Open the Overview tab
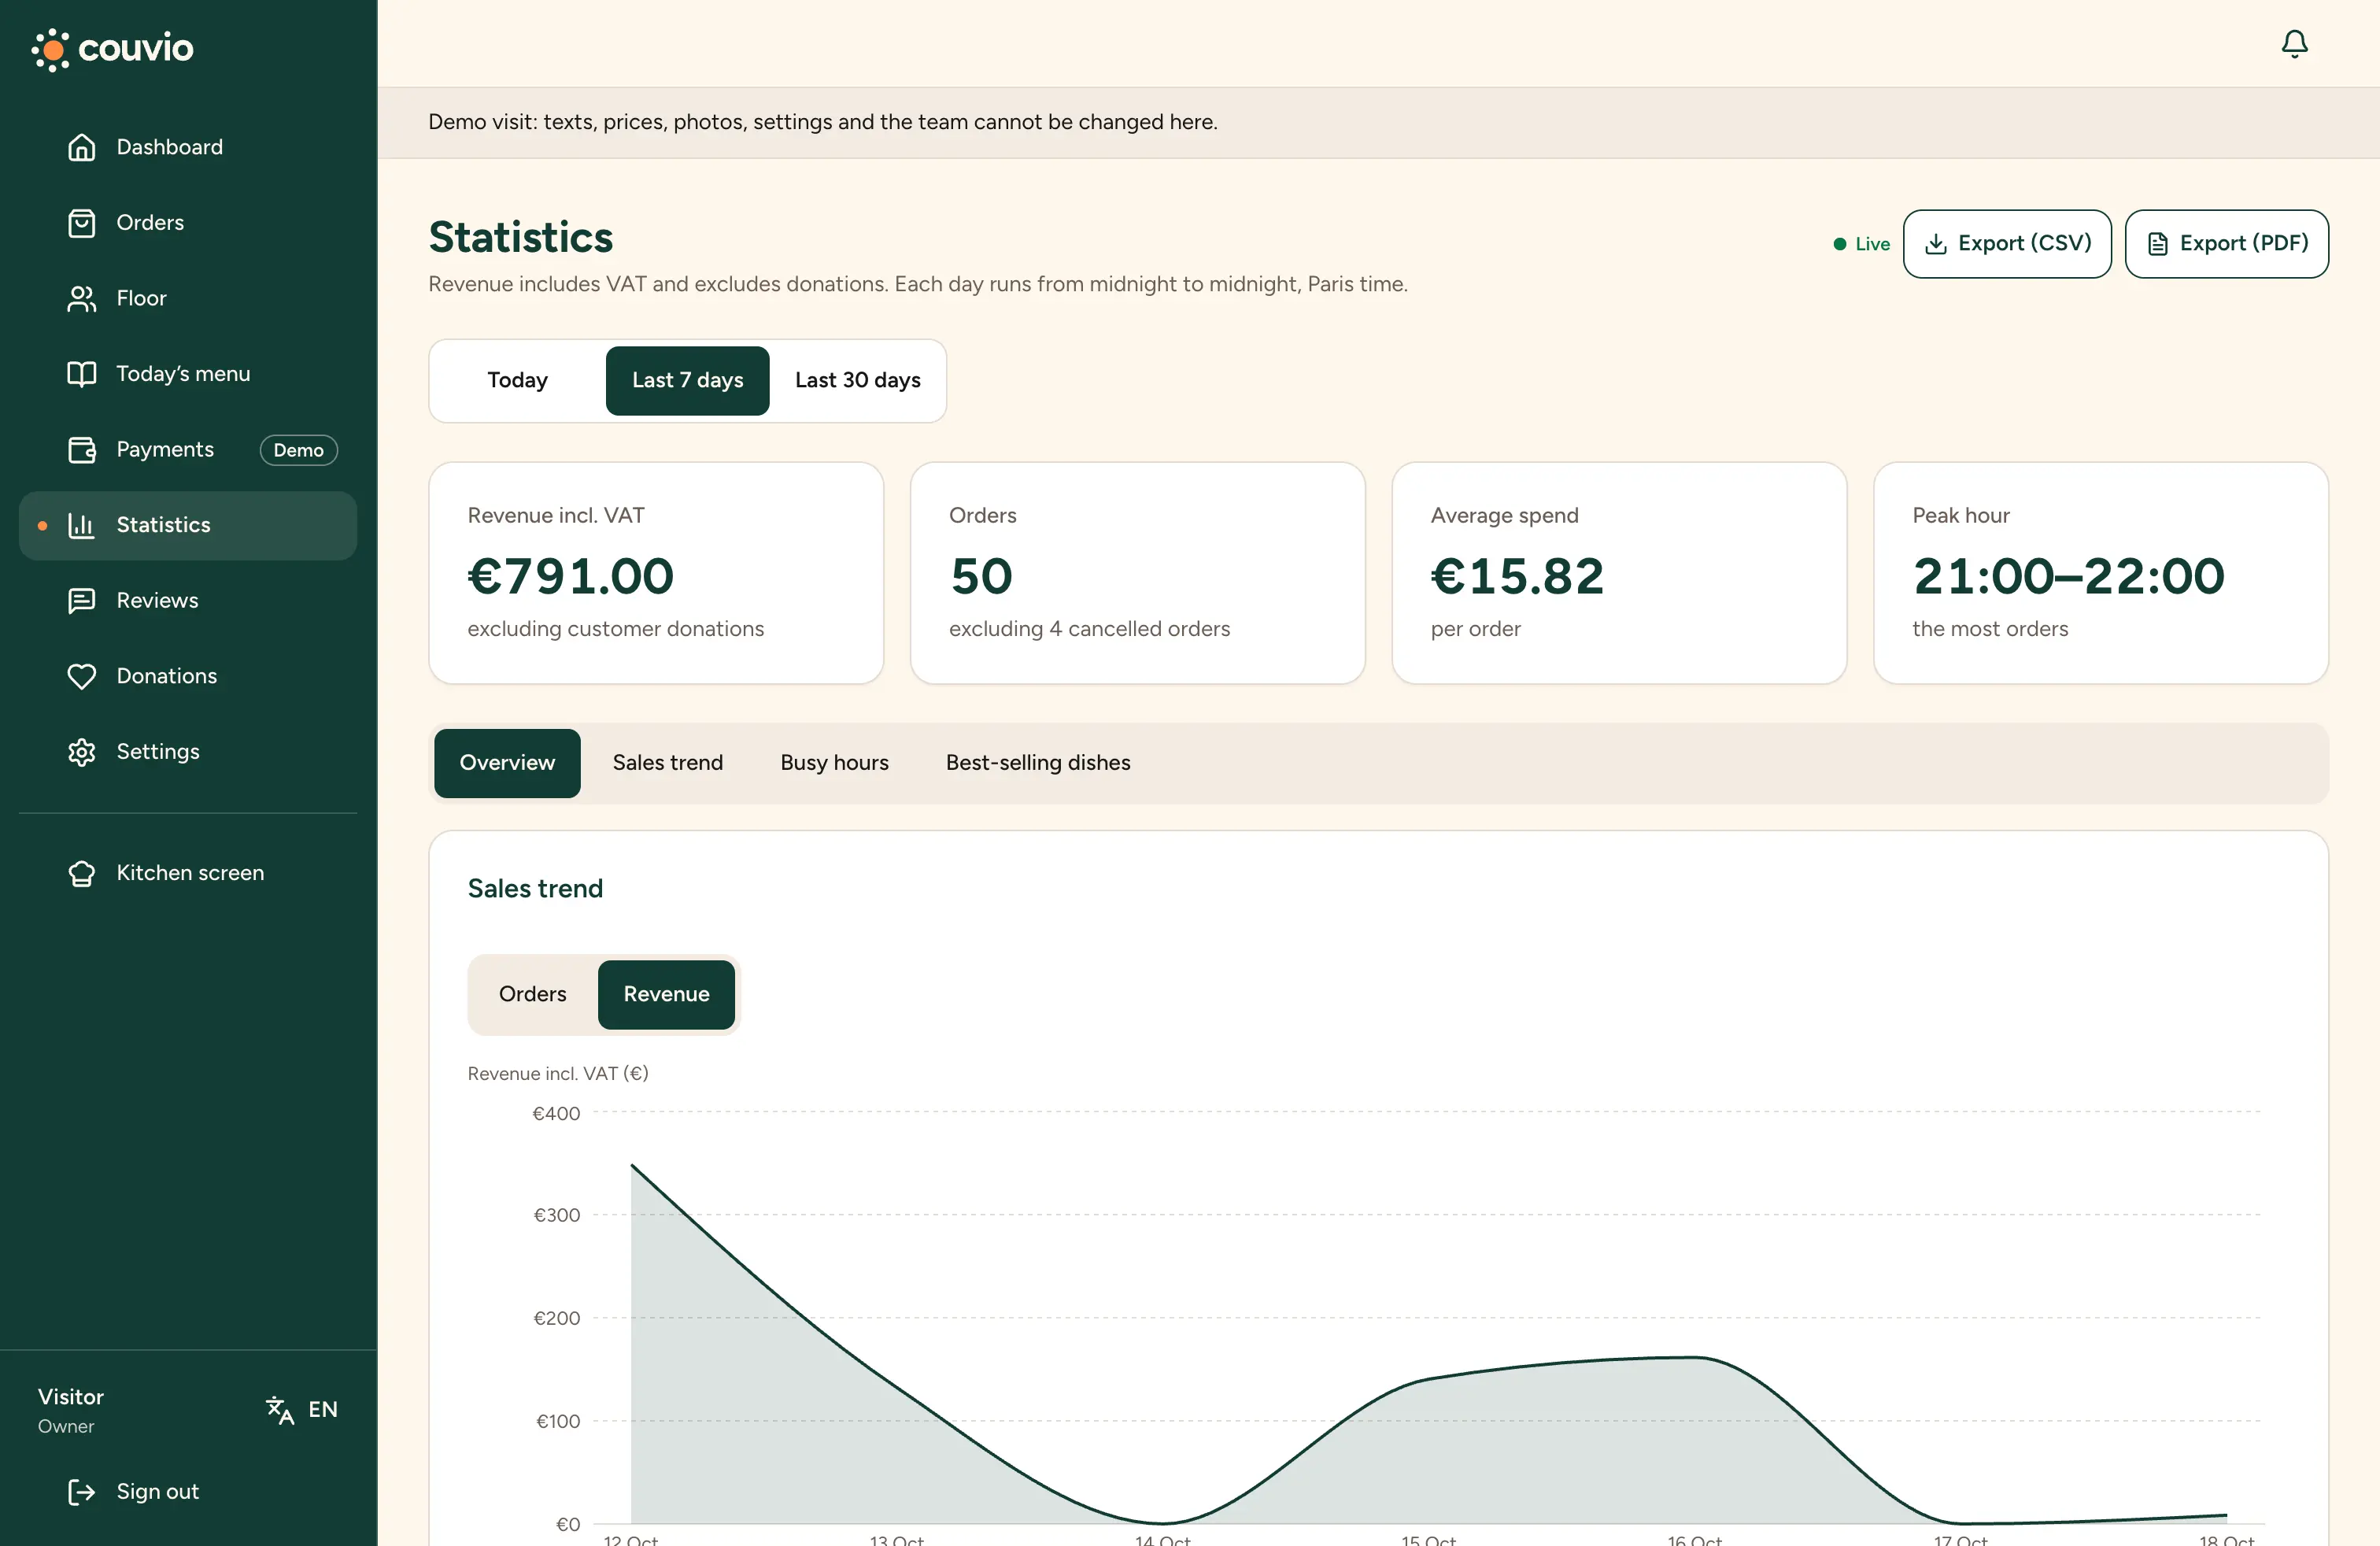2380x1546 pixels. [x=507, y=763]
